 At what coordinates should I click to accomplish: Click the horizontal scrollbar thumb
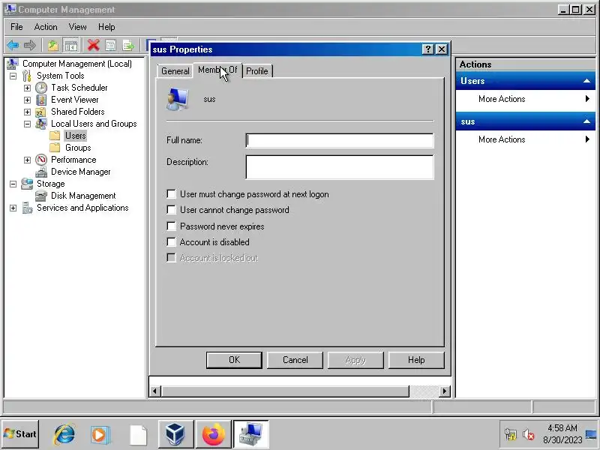tap(286, 391)
